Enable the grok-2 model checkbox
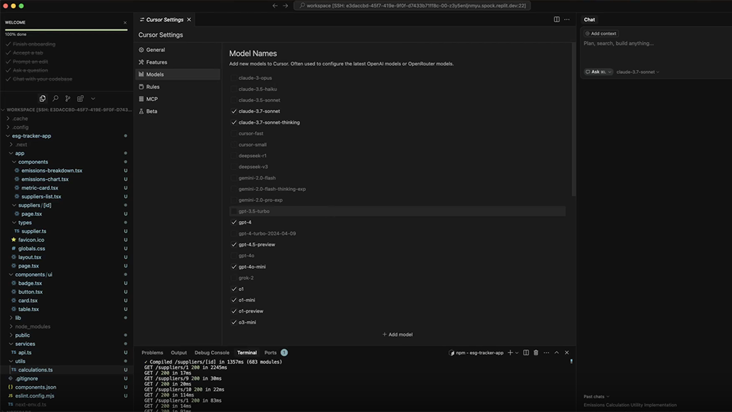Image resolution: width=732 pixels, height=412 pixels. click(x=234, y=278)
